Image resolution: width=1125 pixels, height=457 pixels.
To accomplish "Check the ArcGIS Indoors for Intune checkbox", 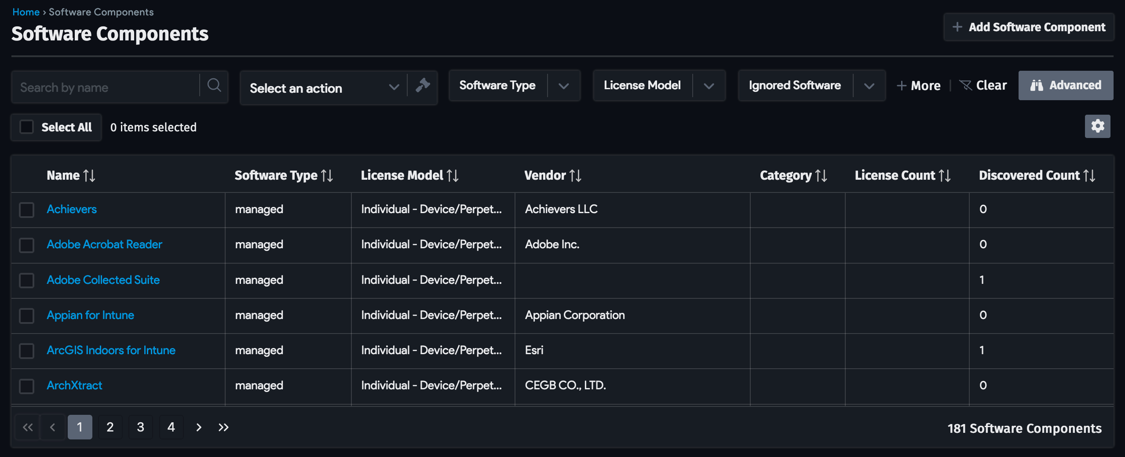I will 27,351.
